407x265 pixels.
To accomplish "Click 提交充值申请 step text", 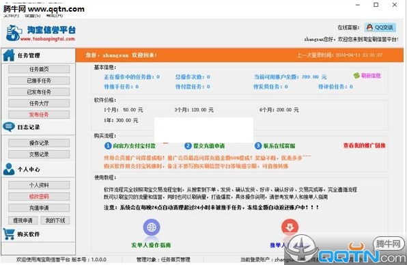I will coord(209,146).
